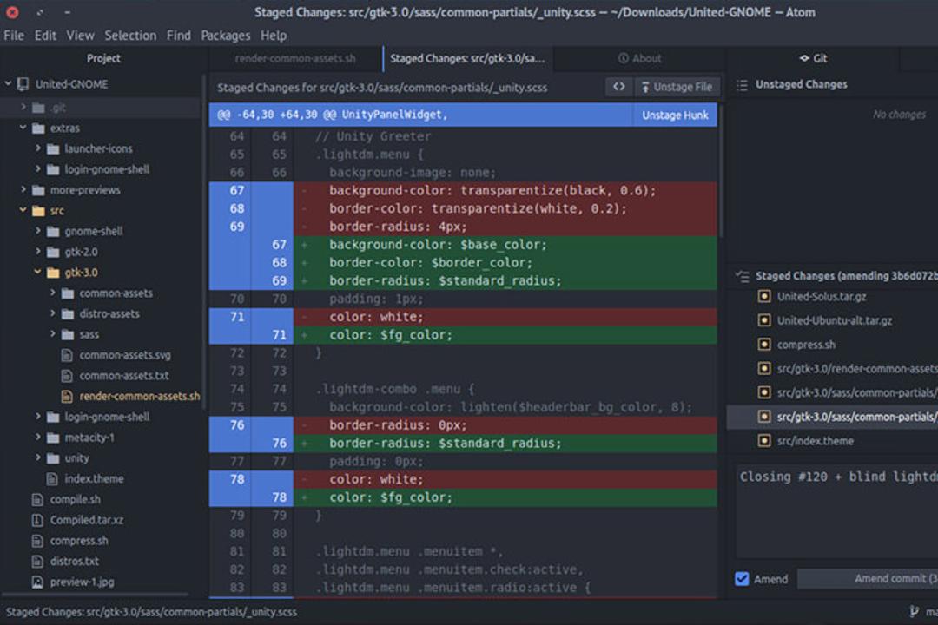
Task: Expand the metacity-1 folder chevron
Action: [37, 437]
